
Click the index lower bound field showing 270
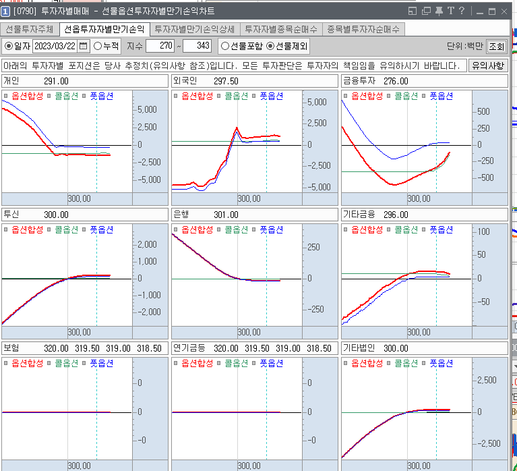coord(159,46)
